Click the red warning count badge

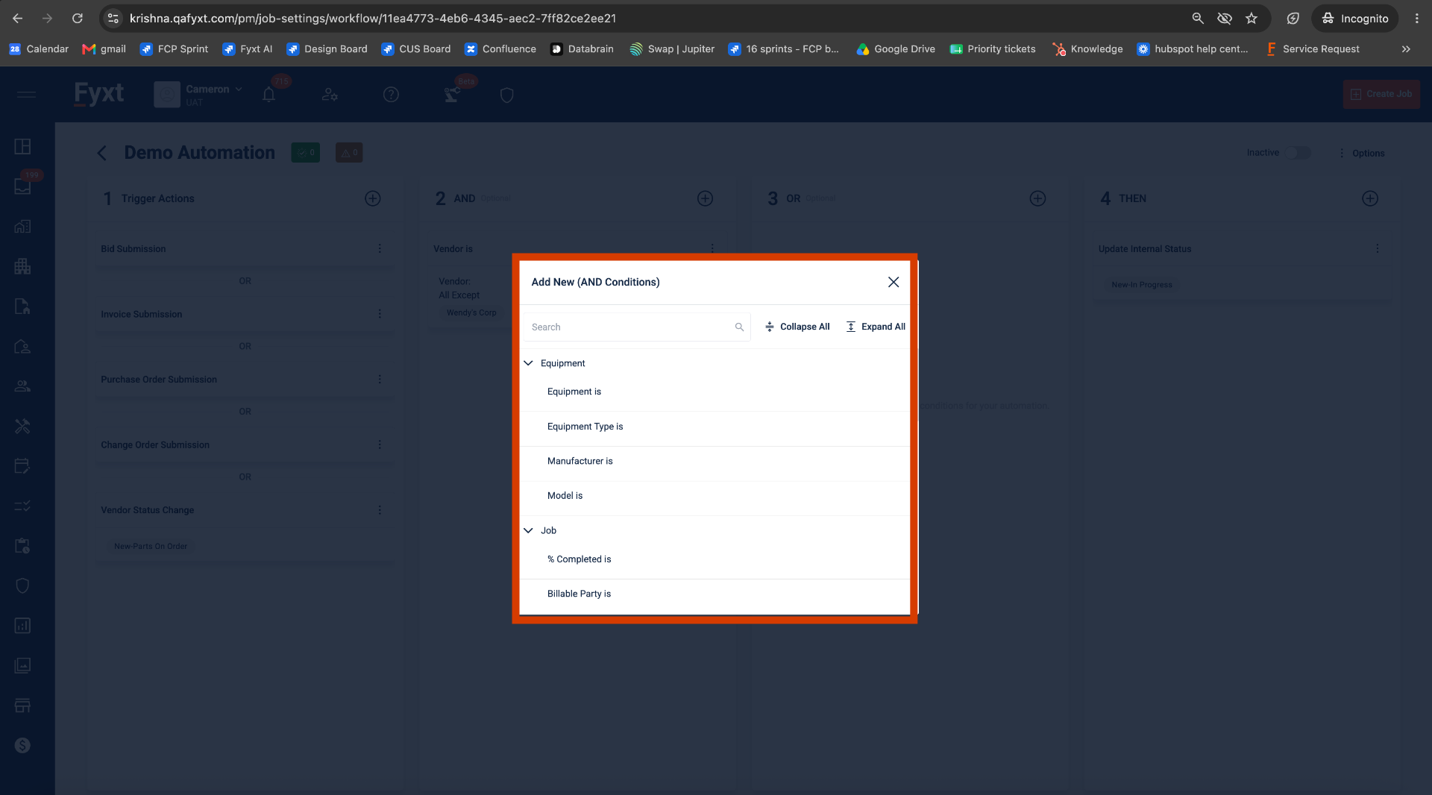click(x=349, y=153)
